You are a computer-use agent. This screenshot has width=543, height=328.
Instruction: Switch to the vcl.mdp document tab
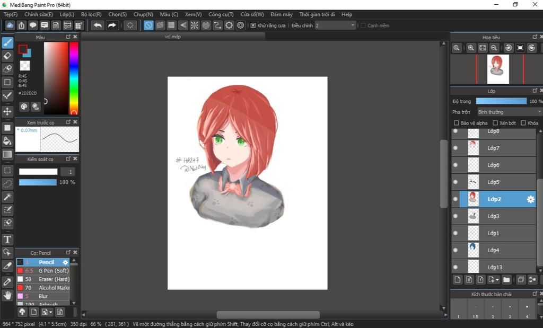click(x=173, y=37)
